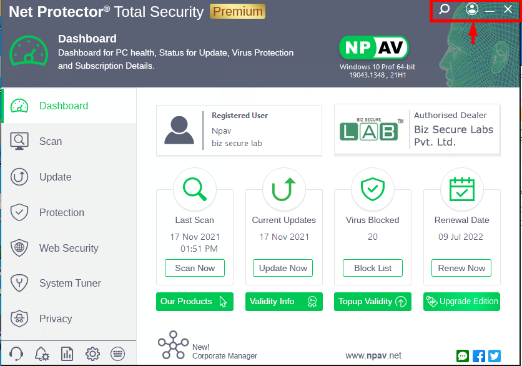
Task: Click the green chat message icon
Action: [463, 356]
